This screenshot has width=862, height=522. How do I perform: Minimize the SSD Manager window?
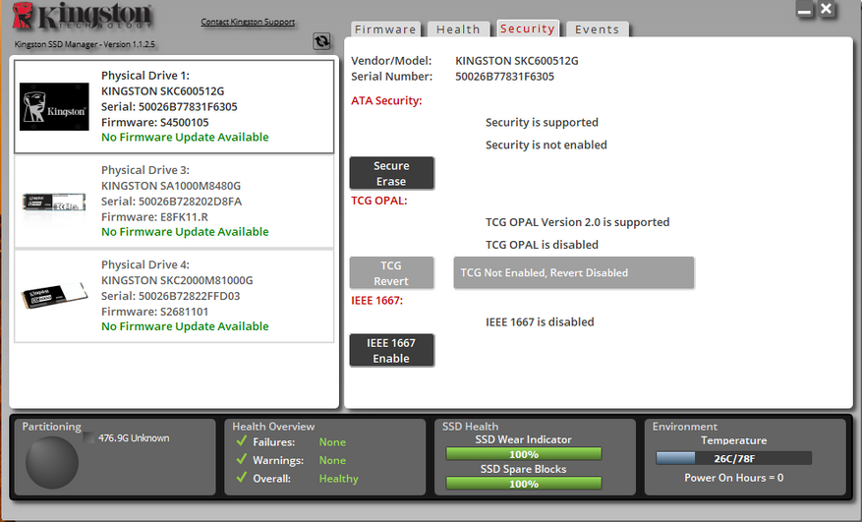[804, 10]
